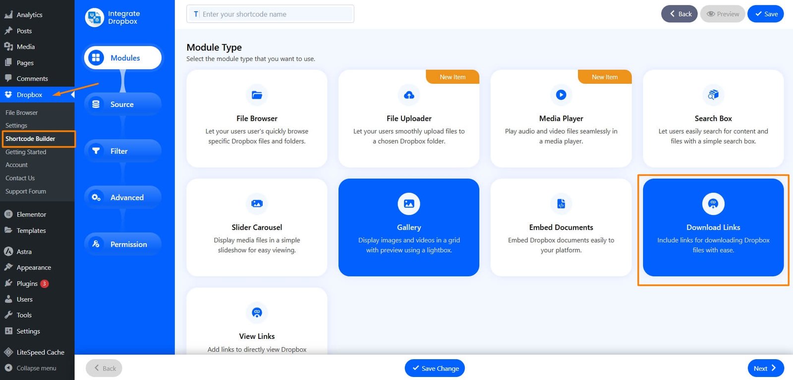Click the View Links icon

(x=257, y=313)
